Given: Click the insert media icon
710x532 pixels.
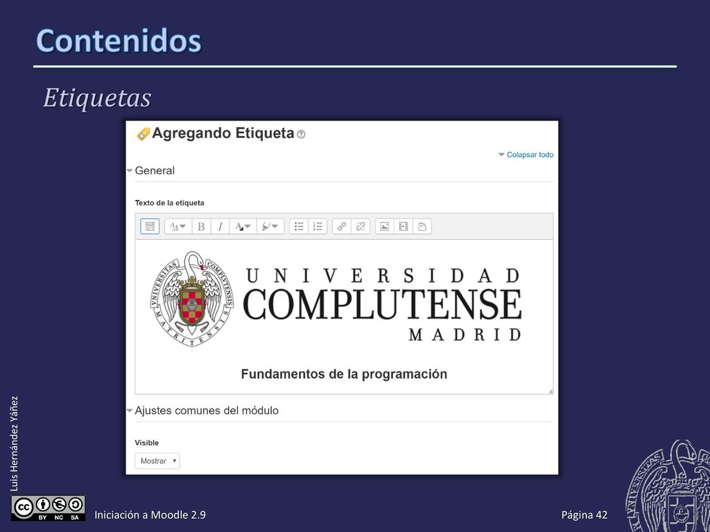Looking at the screenshot, I should click(404, 227).
